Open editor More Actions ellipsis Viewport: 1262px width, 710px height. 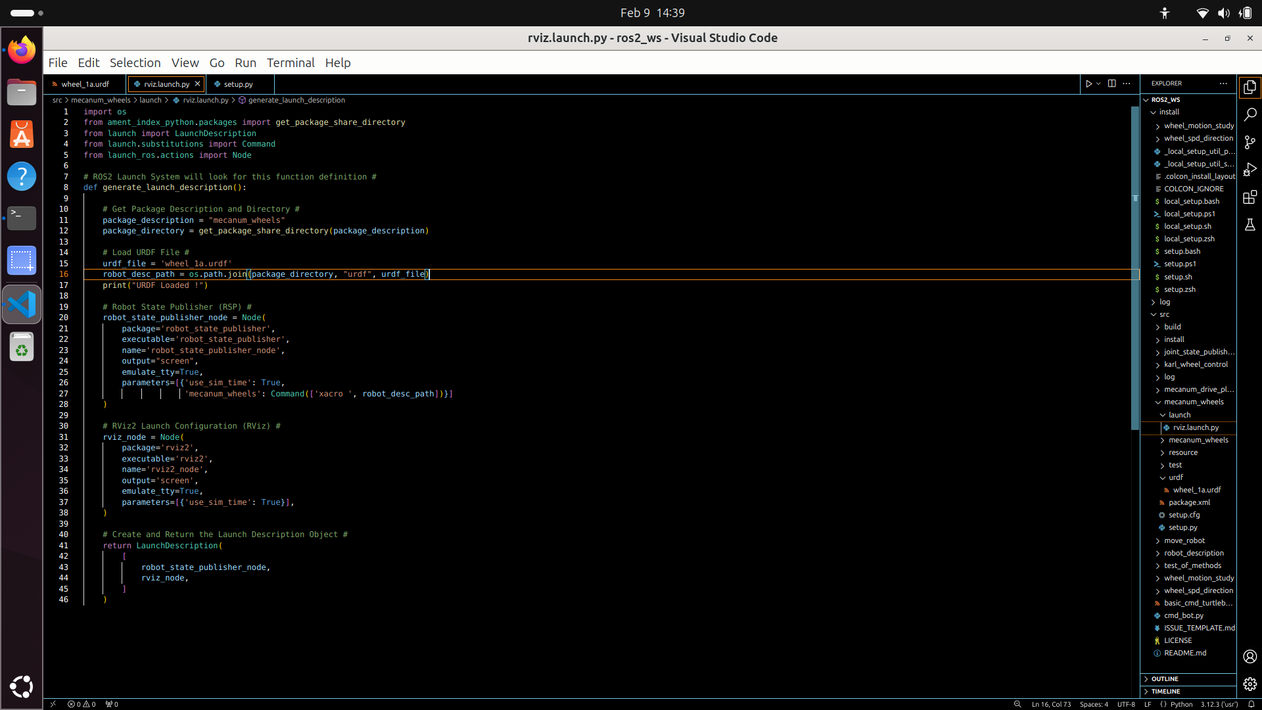click(x=1127, y=83)
